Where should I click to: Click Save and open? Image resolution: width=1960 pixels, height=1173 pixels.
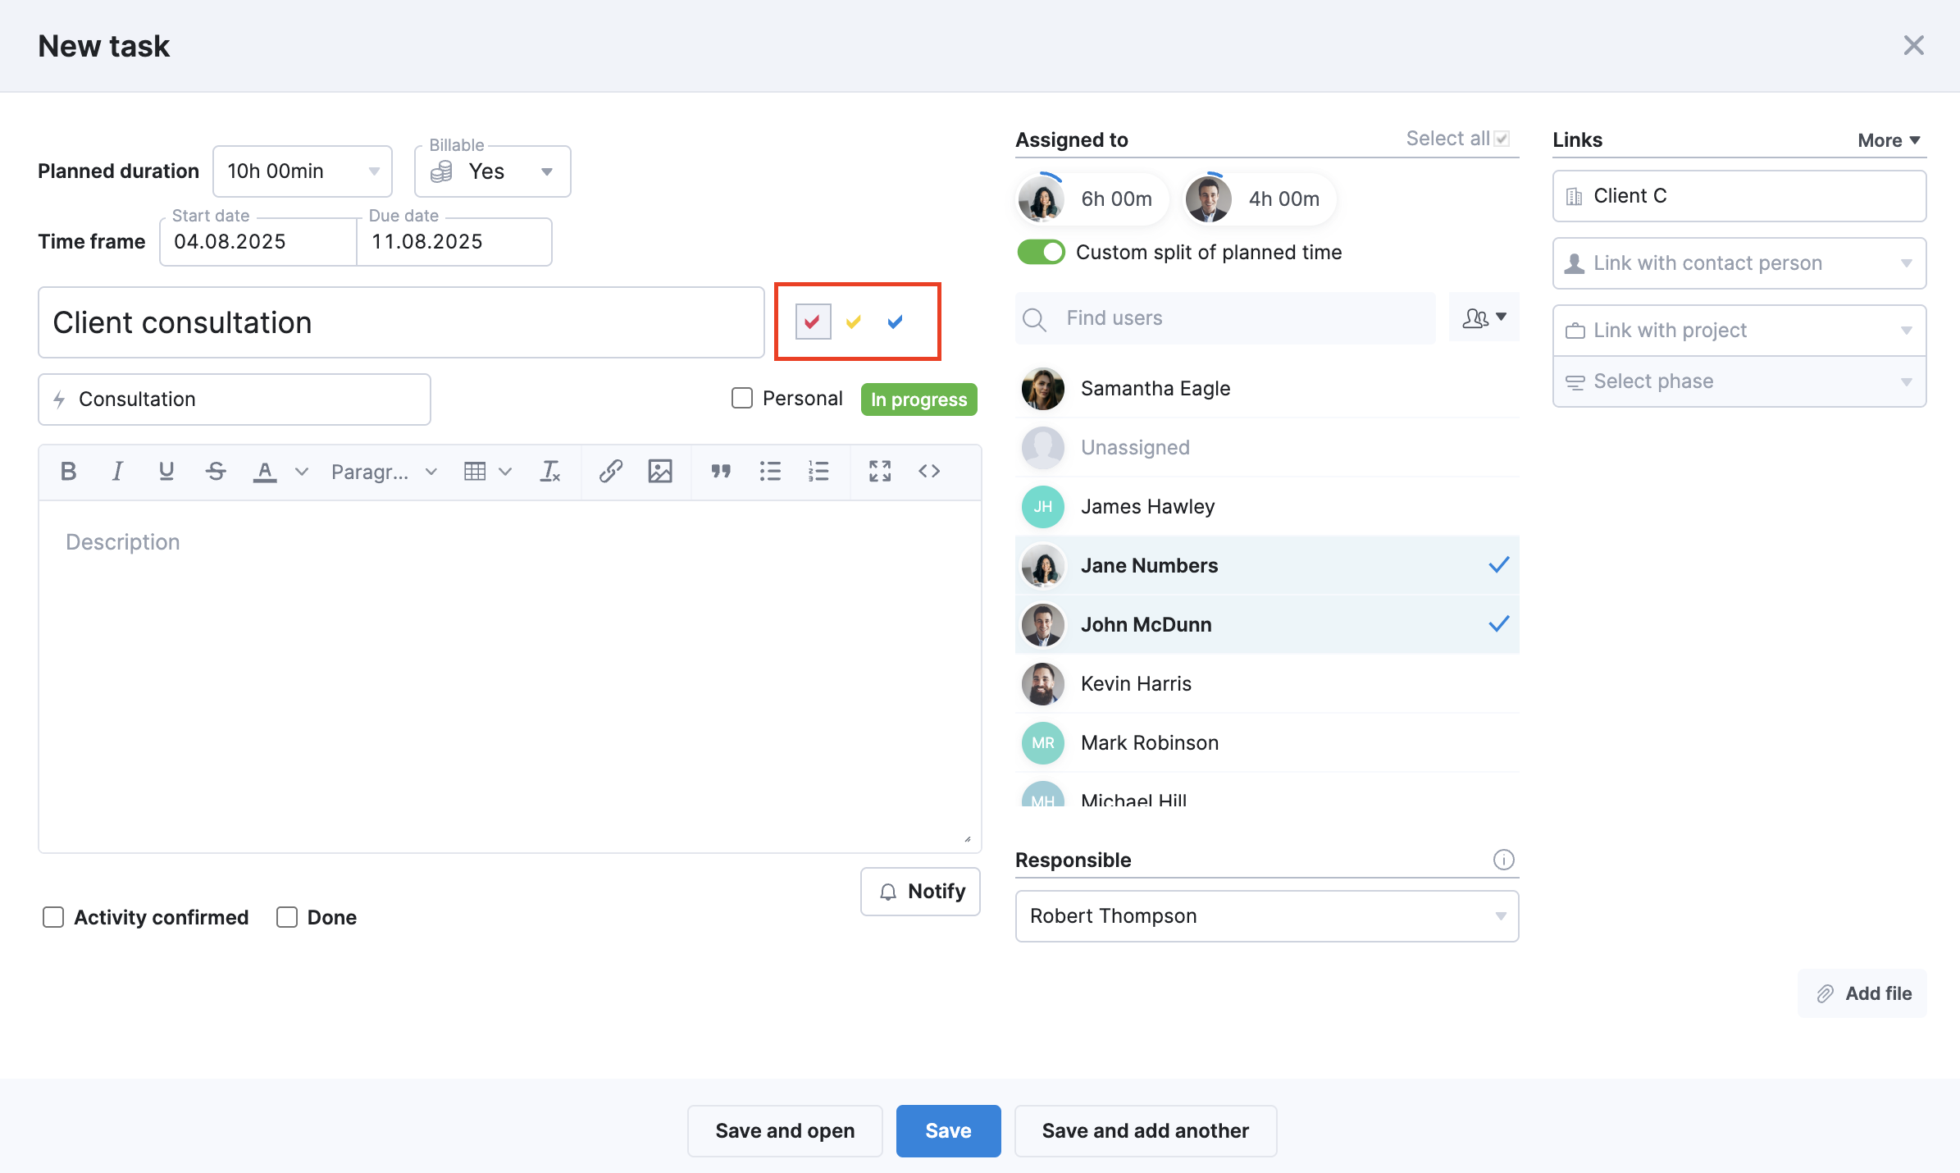[785, 1131]
